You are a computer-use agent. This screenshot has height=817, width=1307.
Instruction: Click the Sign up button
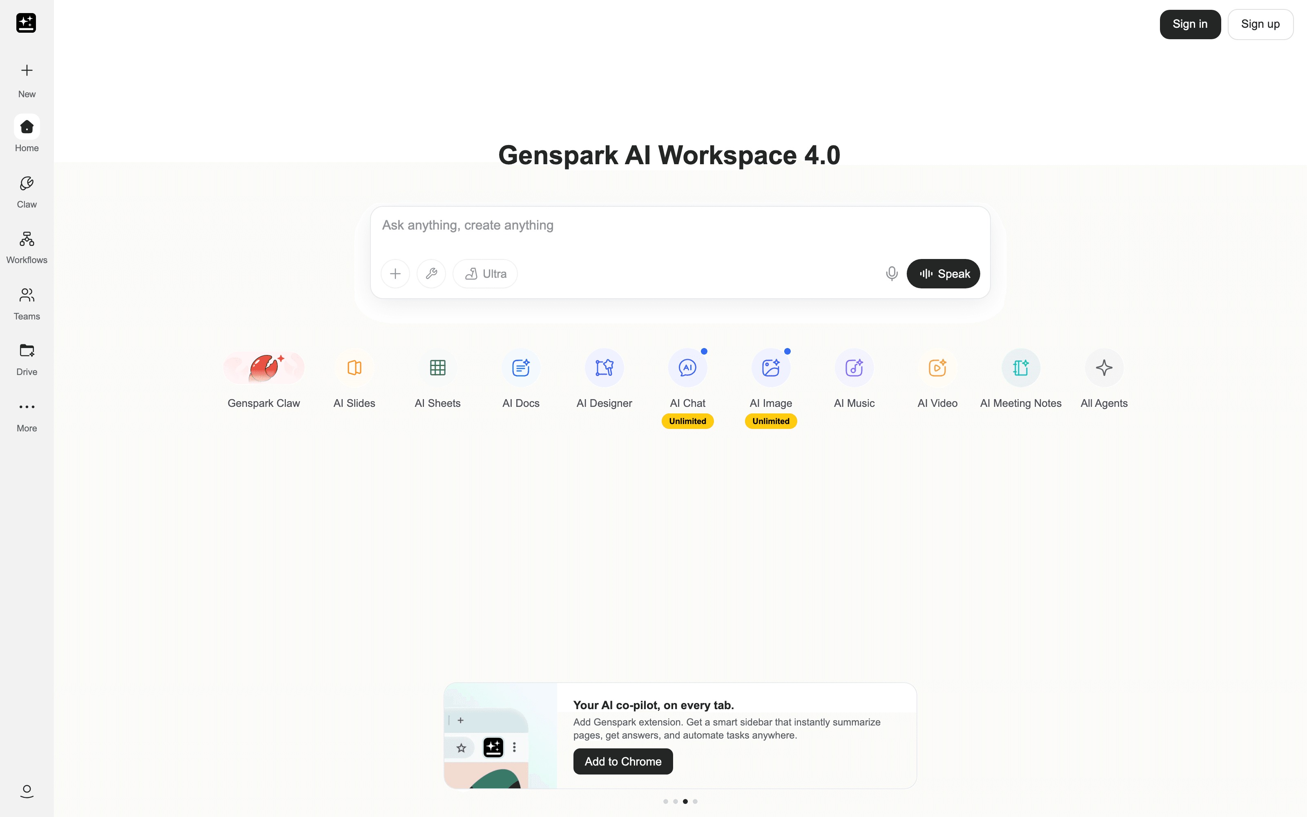click(1260, 25)
